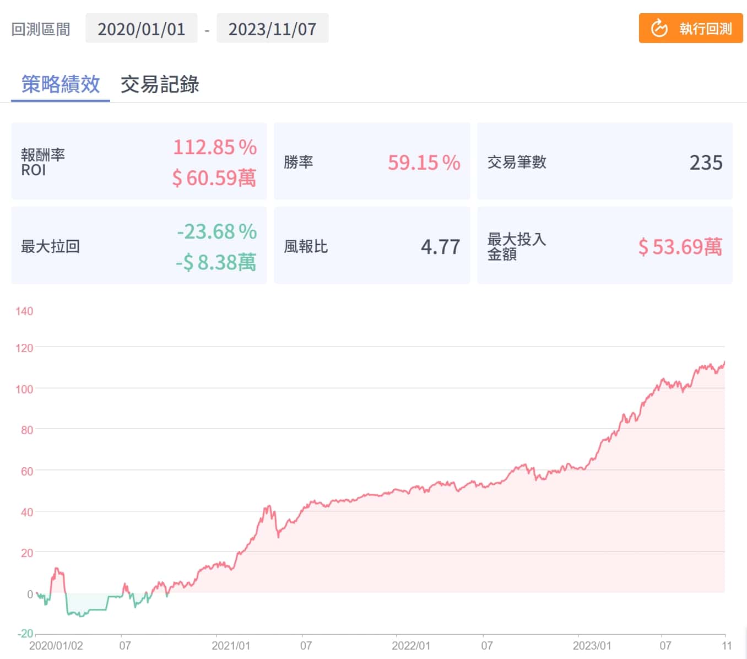The image size is (747, 659).
Task: Click the 100 y-axis label
Action: tap(24, 389)
